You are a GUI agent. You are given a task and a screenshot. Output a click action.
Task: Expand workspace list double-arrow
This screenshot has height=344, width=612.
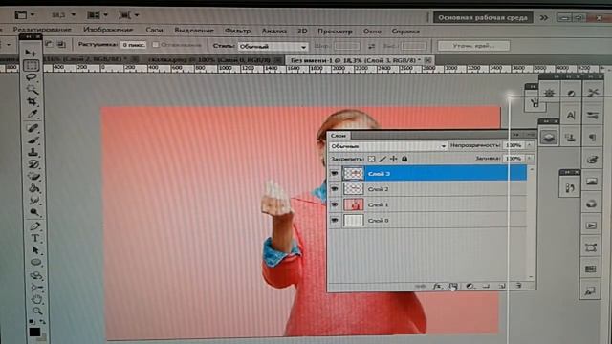[544, 17]
